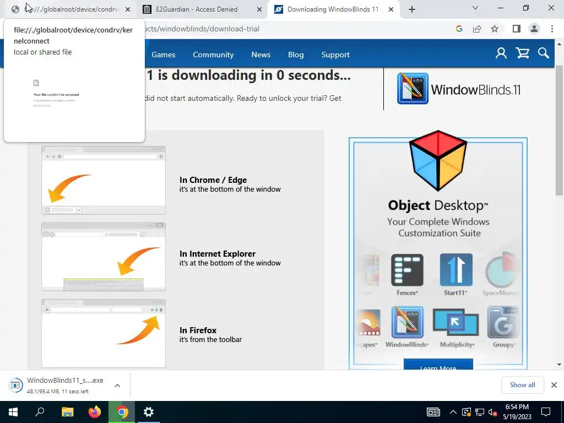Screen dimensions: 564x423
Task: Click Show all downloads button
Action: point(522,385)
